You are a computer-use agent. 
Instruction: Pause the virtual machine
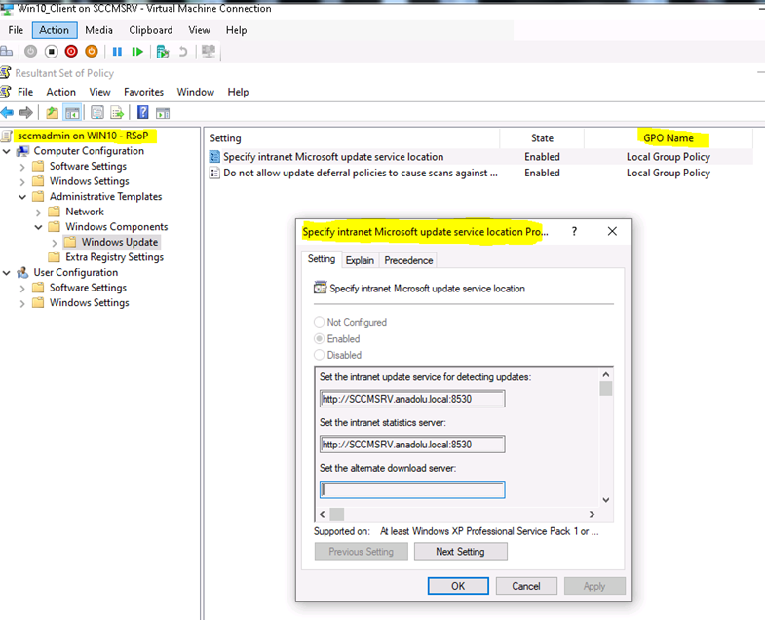click(x=117, y=52)
